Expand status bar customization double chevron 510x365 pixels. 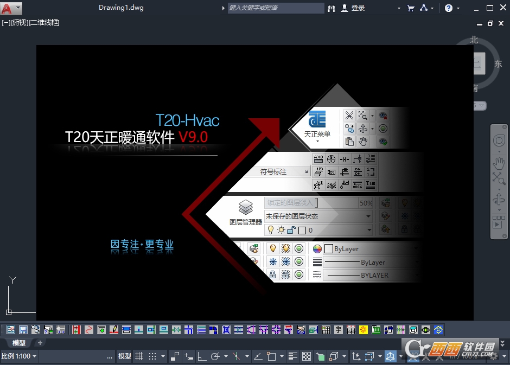coord(502,343)
